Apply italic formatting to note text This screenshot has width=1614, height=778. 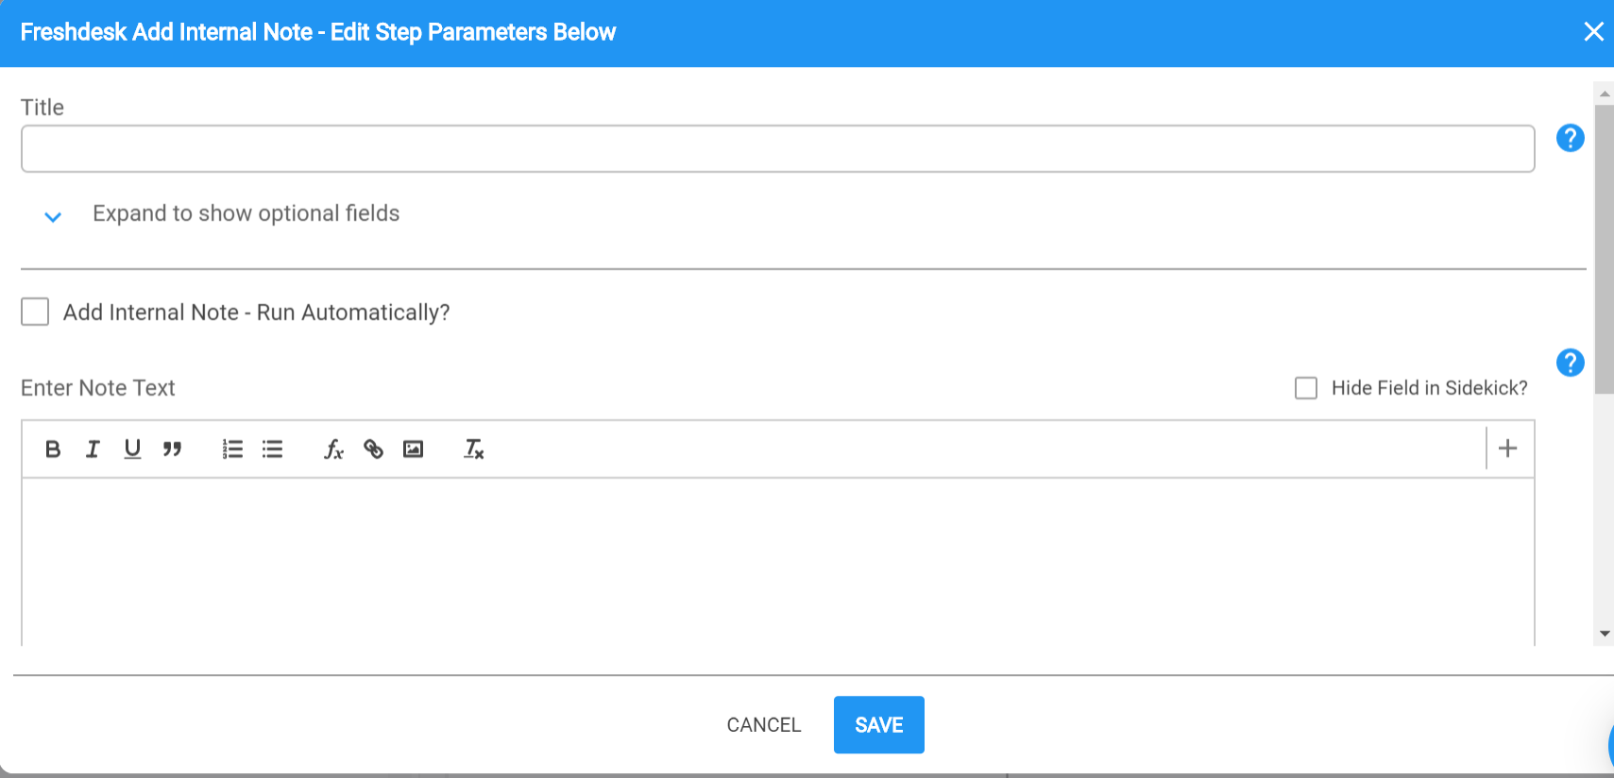point(93,449)
